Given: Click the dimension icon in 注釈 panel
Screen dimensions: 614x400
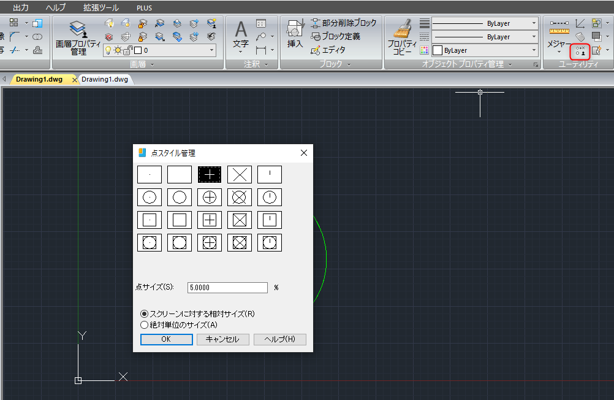Looking at the screenshot, I should (261, 50).
